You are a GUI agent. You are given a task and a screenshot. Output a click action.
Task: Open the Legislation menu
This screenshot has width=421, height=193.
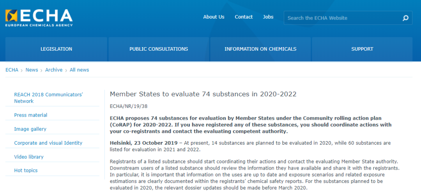pos(56,49)
